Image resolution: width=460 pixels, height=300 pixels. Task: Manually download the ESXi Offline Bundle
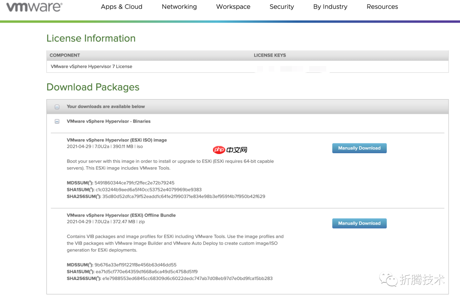click(x=359, y=223)
